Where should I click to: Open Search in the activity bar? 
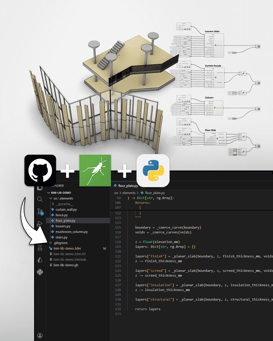(x=40, y=199)
